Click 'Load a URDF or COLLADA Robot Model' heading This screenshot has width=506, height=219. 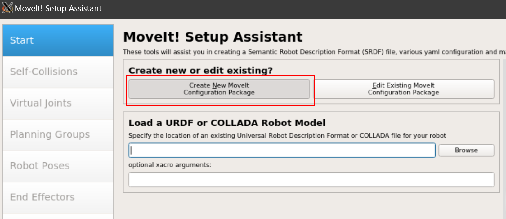(227, 123)
